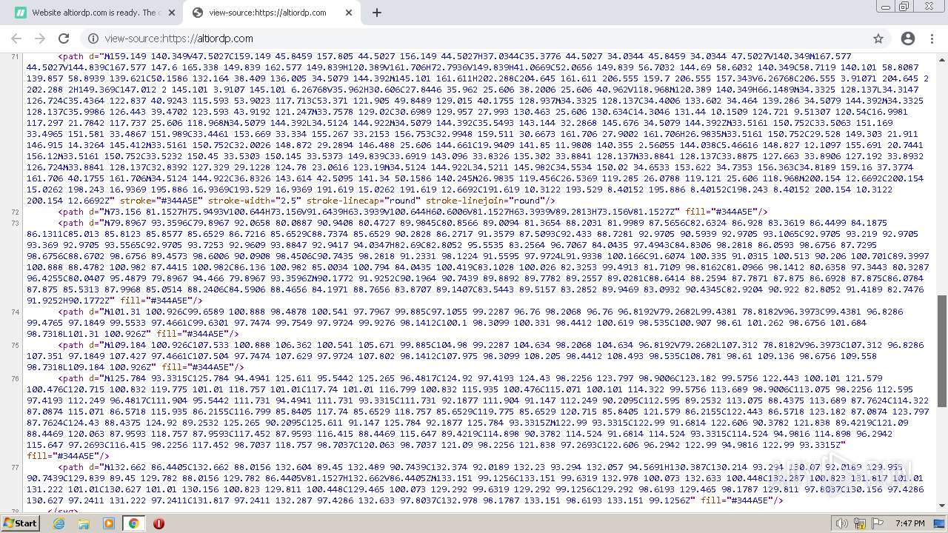This screenshot has height=533, width=948.
Task: Open the volume control in the tray
Action: pyautogui.click(x=842, y=523)
